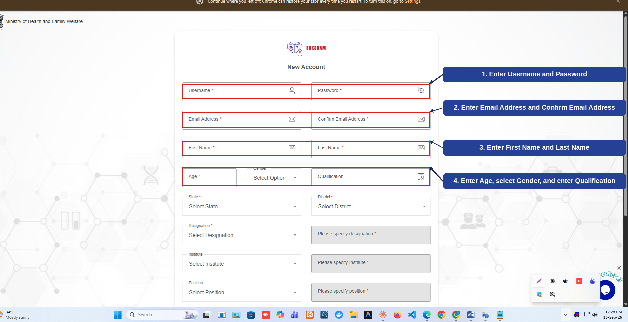Click the ID card icon in Last Name field
Viewport: 628px width, 322px height.
pyautogui.click(x=421, y=148)
